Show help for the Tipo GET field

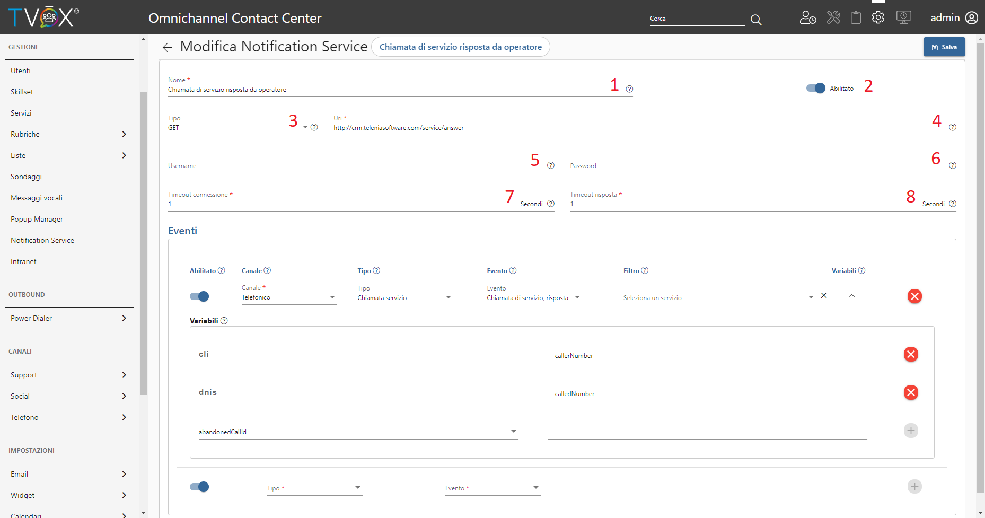pyautogui.click(x=314, y=127)
